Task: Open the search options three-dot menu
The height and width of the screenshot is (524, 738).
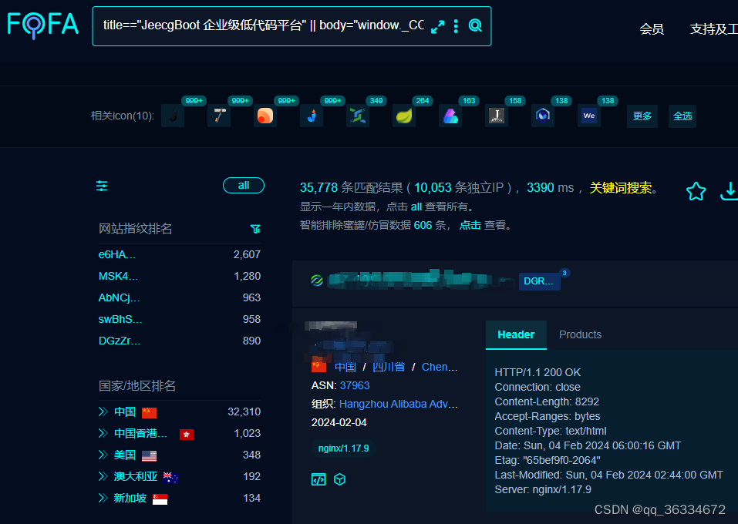Action: (x=456, y=26)
